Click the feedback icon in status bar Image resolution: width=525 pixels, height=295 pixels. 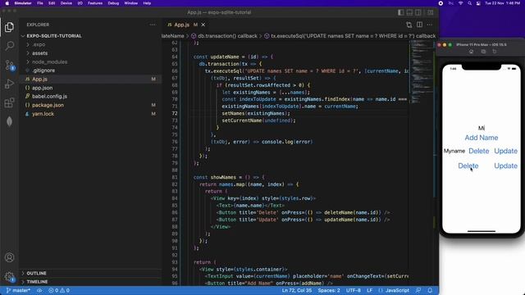[x=418, y=290]
